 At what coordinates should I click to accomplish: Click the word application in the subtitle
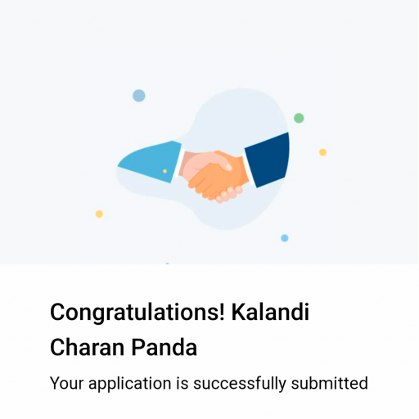point(130,384)
